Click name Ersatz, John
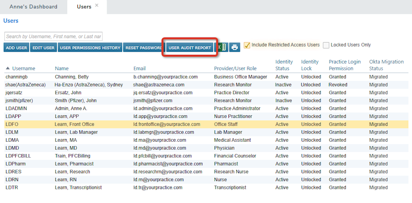This screenshot has height=203, width=412. (x=68, y=92)
